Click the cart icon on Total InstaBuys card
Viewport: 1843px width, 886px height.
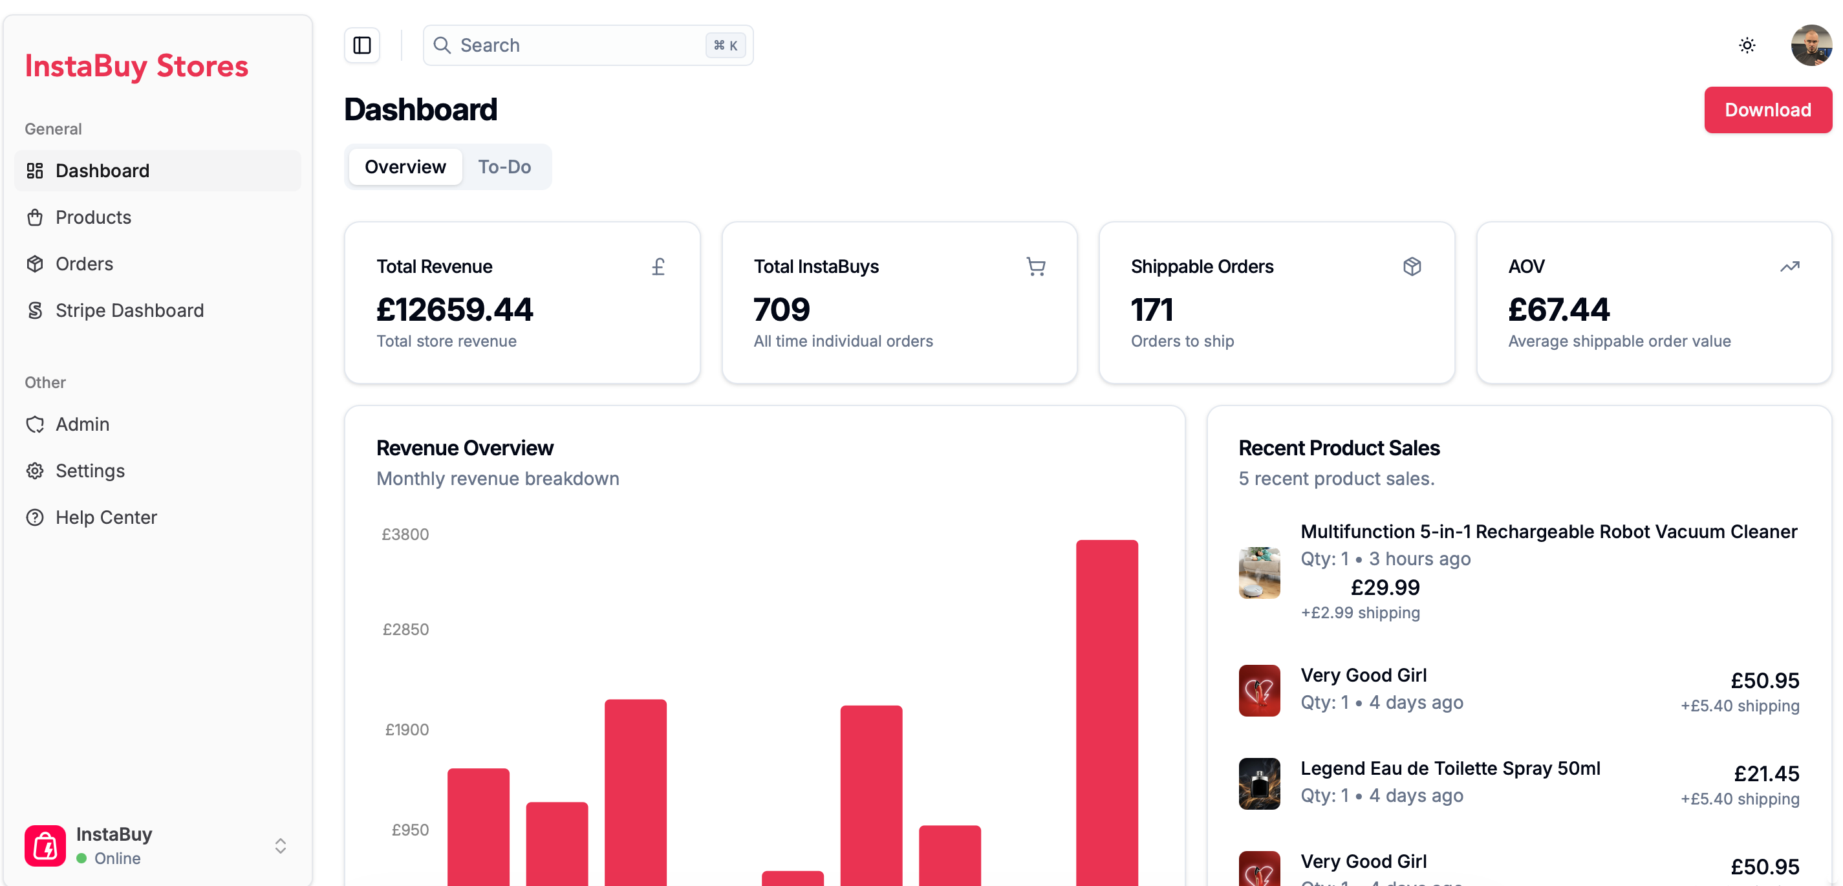(1035, 267)
